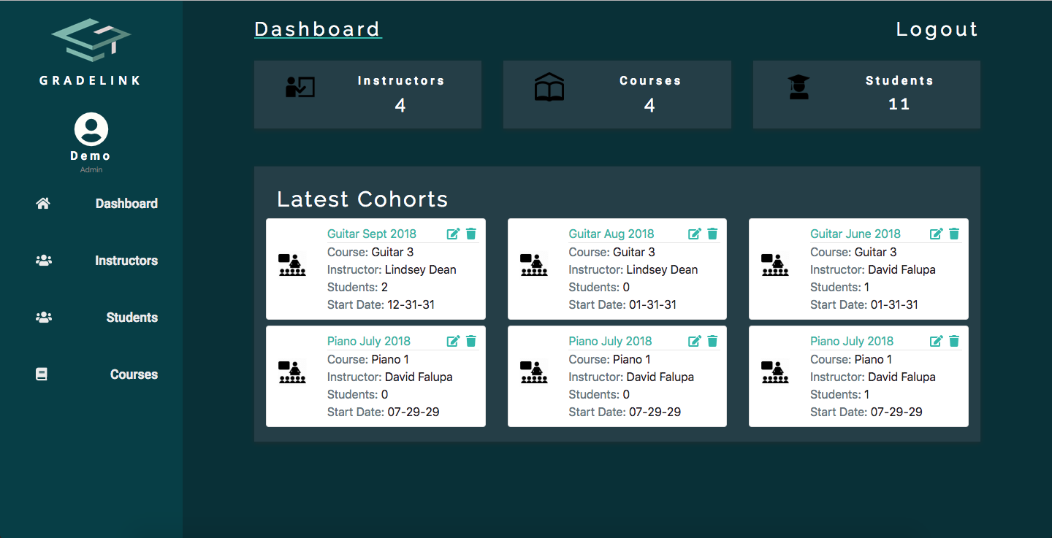Click the classroom icon in Guitar Aug 2018 card

pos(534,265)
